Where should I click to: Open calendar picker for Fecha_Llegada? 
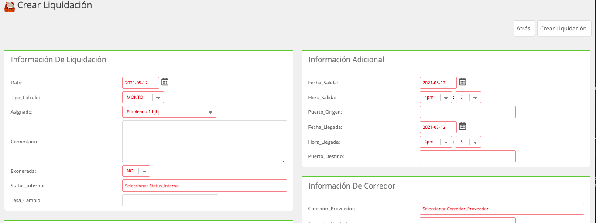point(462,126)
